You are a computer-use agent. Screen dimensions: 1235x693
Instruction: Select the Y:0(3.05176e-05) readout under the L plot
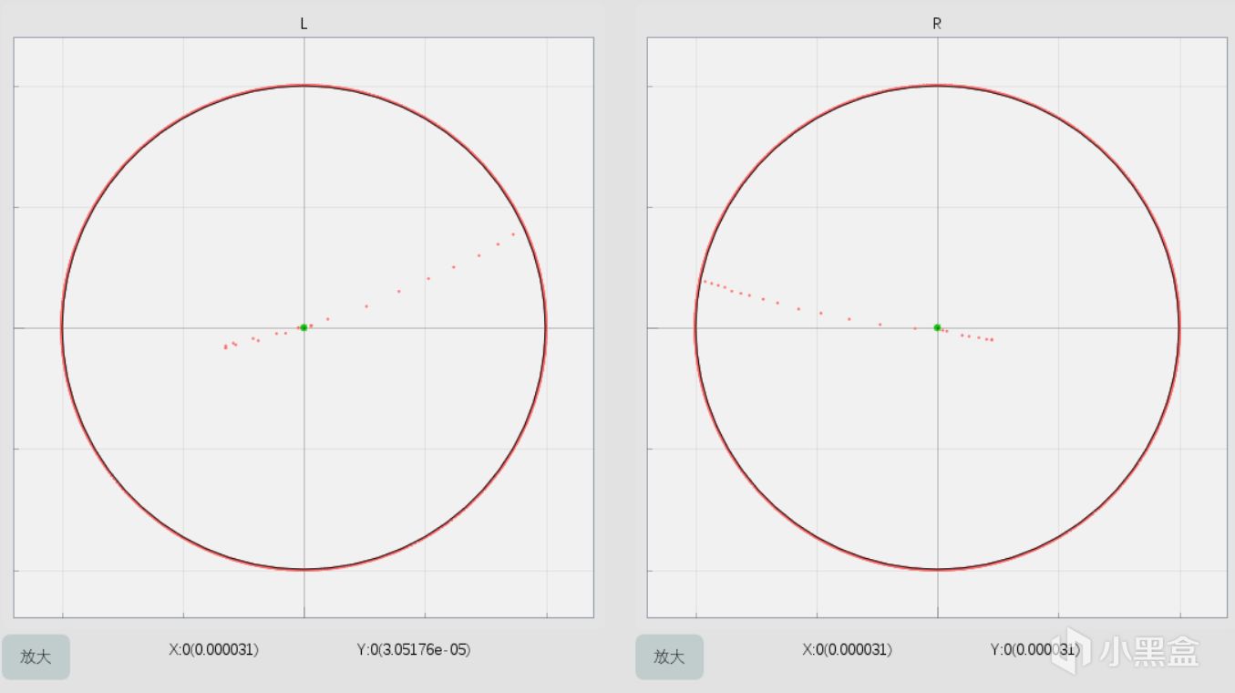pyautogui.click(x=414, y=650)
